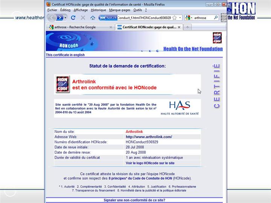Open the Fichier menu
Image resolution: width=271 pixels, height=203 pixels.
pyautogui.click(x=52, y=10)
